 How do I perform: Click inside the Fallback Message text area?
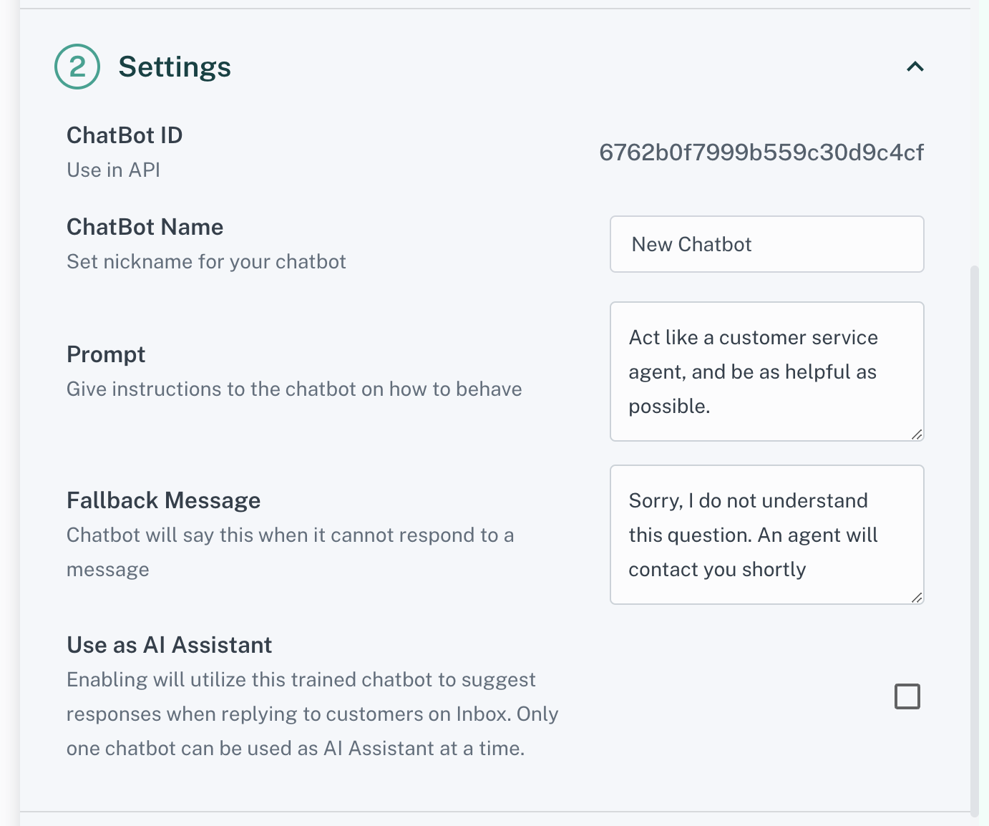click(x=766, y=535)
